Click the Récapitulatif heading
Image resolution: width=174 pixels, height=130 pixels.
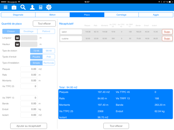pos(66,24)
